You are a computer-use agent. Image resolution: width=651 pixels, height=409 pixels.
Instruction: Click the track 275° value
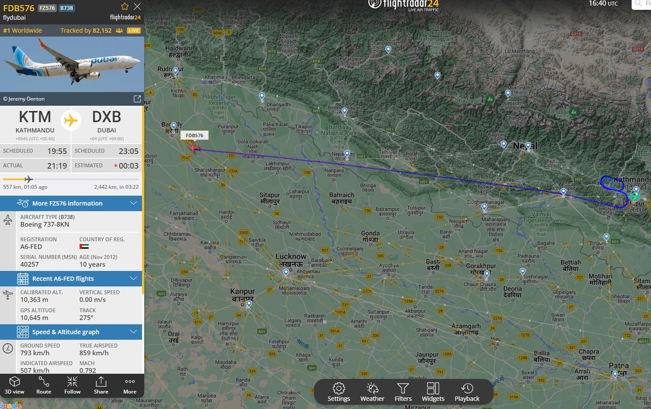86,317
